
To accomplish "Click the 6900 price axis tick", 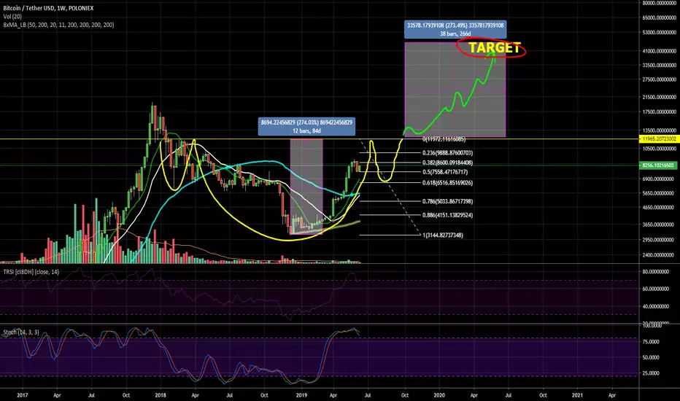I will point(659,179).
